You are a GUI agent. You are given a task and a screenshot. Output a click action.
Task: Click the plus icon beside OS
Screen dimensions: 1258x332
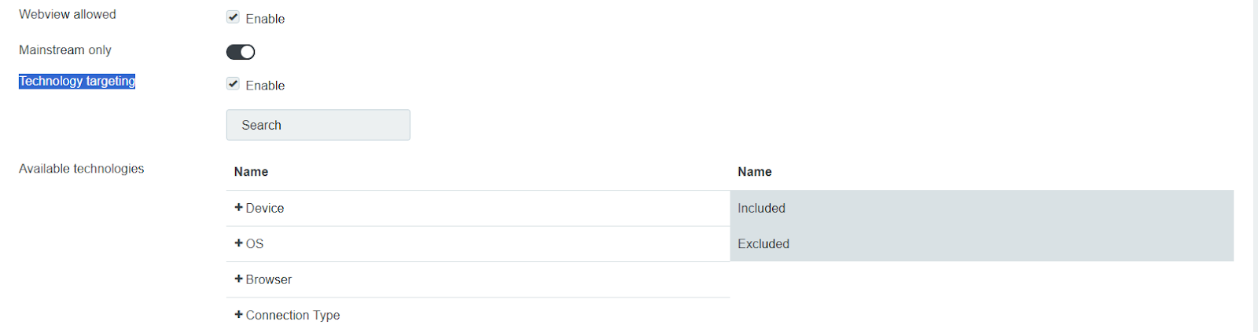(238, 243)
